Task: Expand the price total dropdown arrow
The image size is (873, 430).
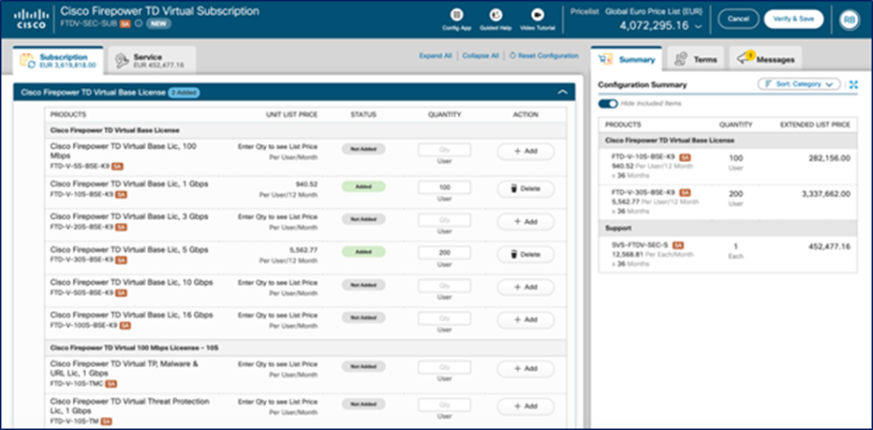Action: point(698,27)
